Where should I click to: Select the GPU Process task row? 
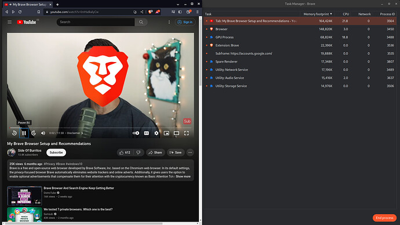300,37
